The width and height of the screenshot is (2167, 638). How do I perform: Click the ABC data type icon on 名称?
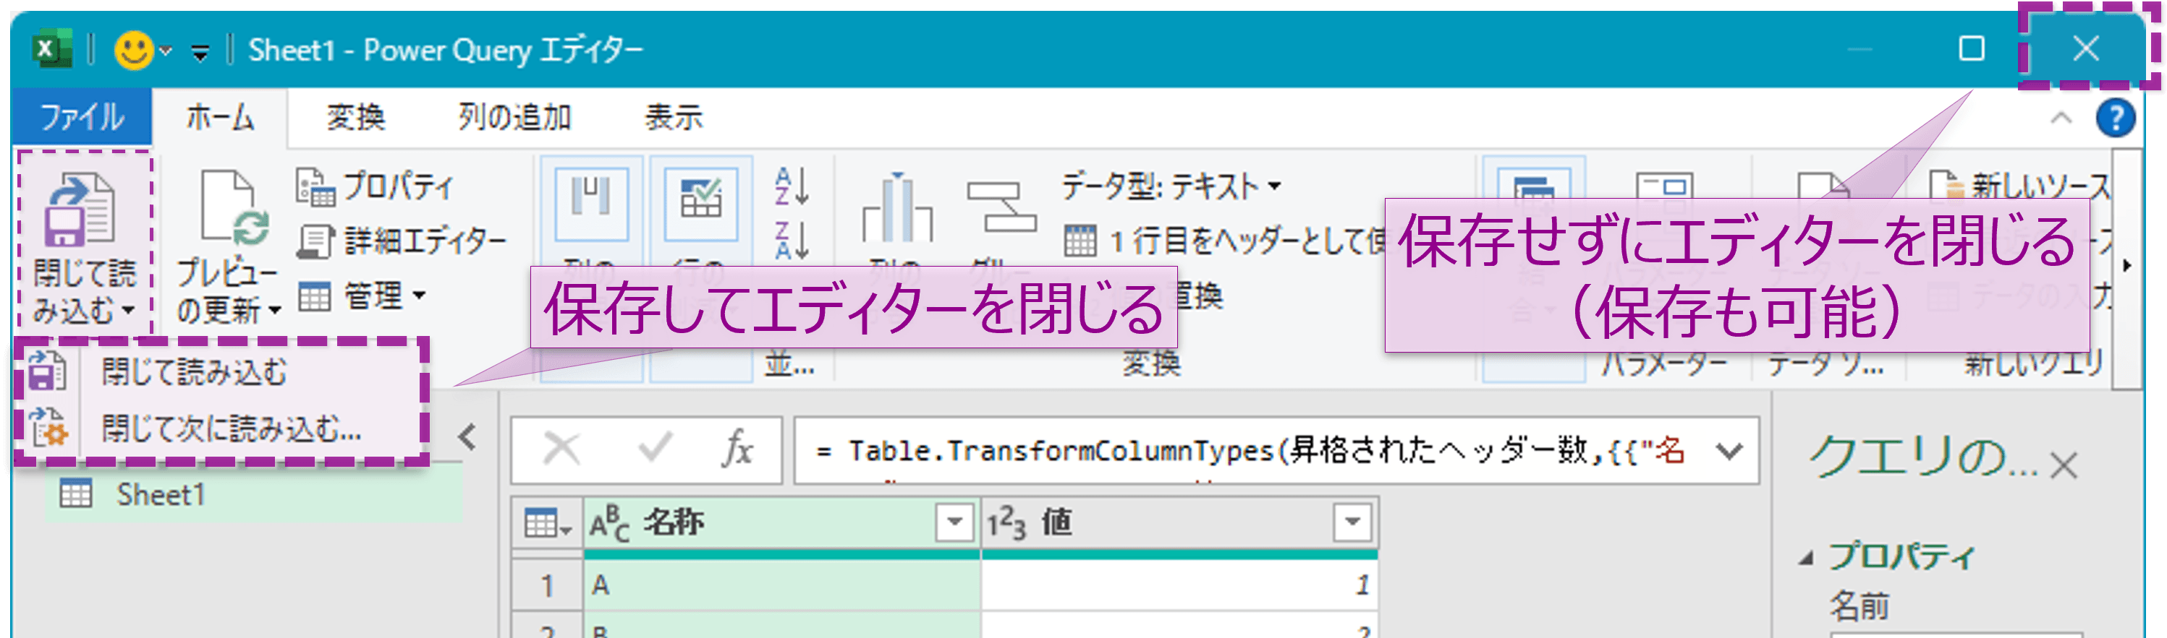pyautogui.click(x=609, y=524)
